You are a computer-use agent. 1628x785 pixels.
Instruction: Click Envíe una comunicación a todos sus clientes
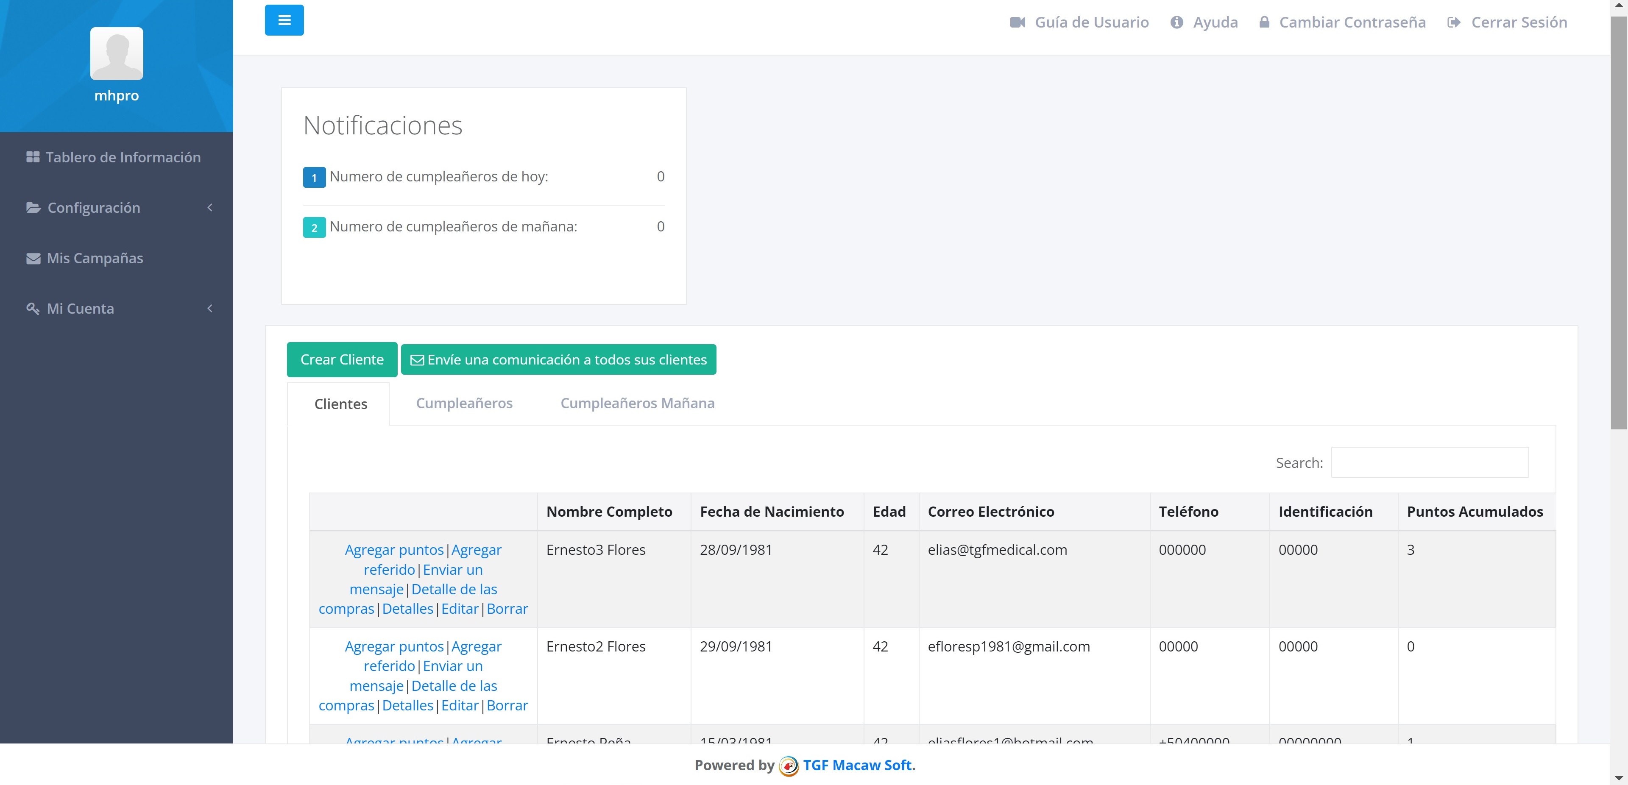click(558, 359)
